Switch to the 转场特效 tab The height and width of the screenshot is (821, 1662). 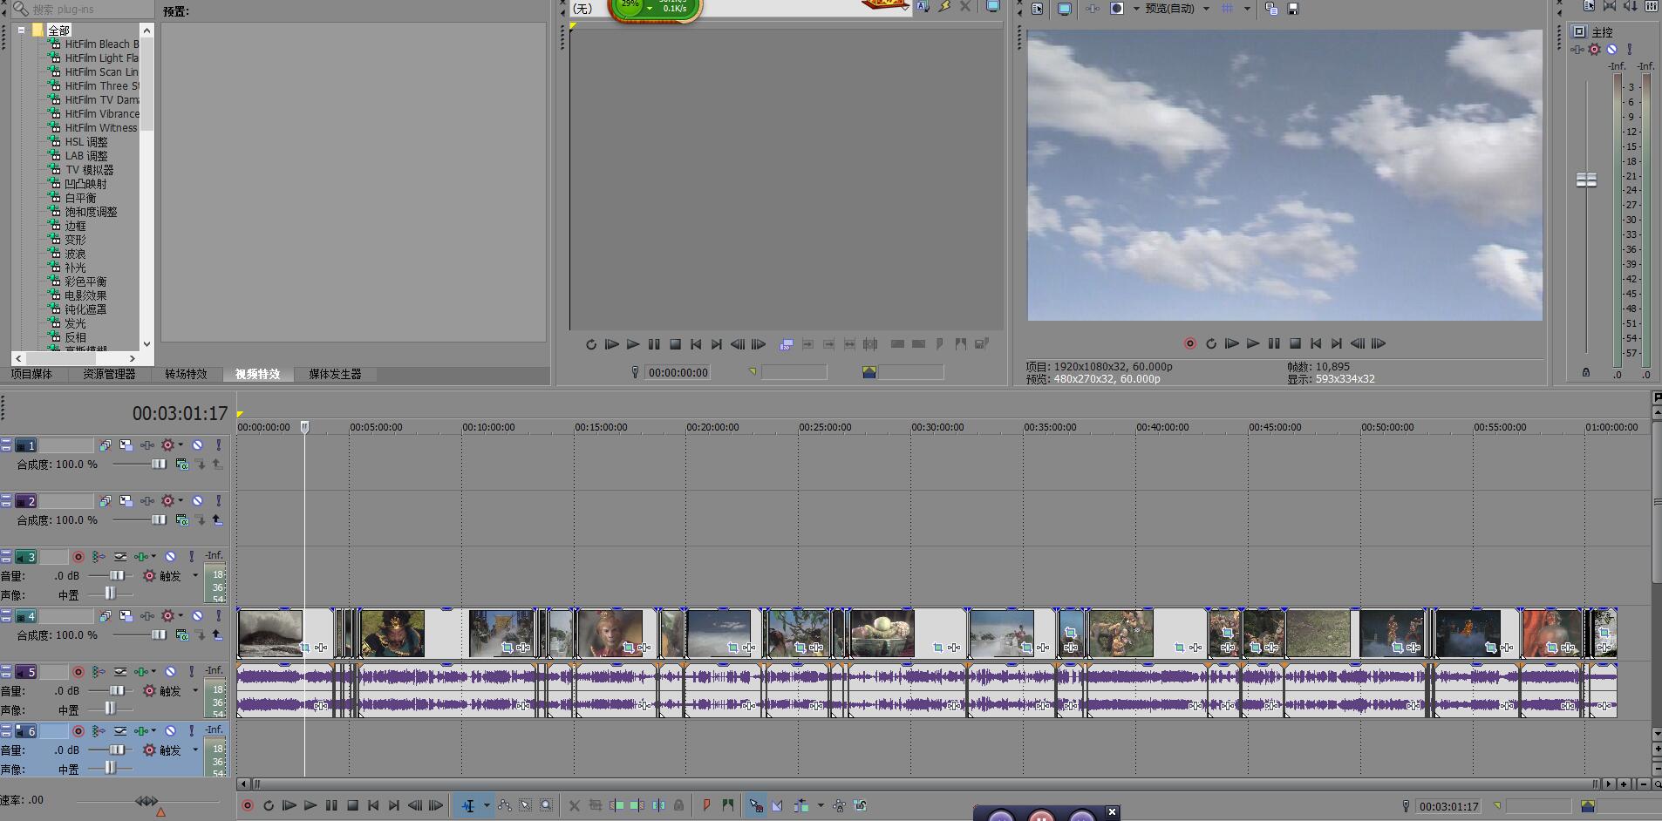[x=186, y=374]
